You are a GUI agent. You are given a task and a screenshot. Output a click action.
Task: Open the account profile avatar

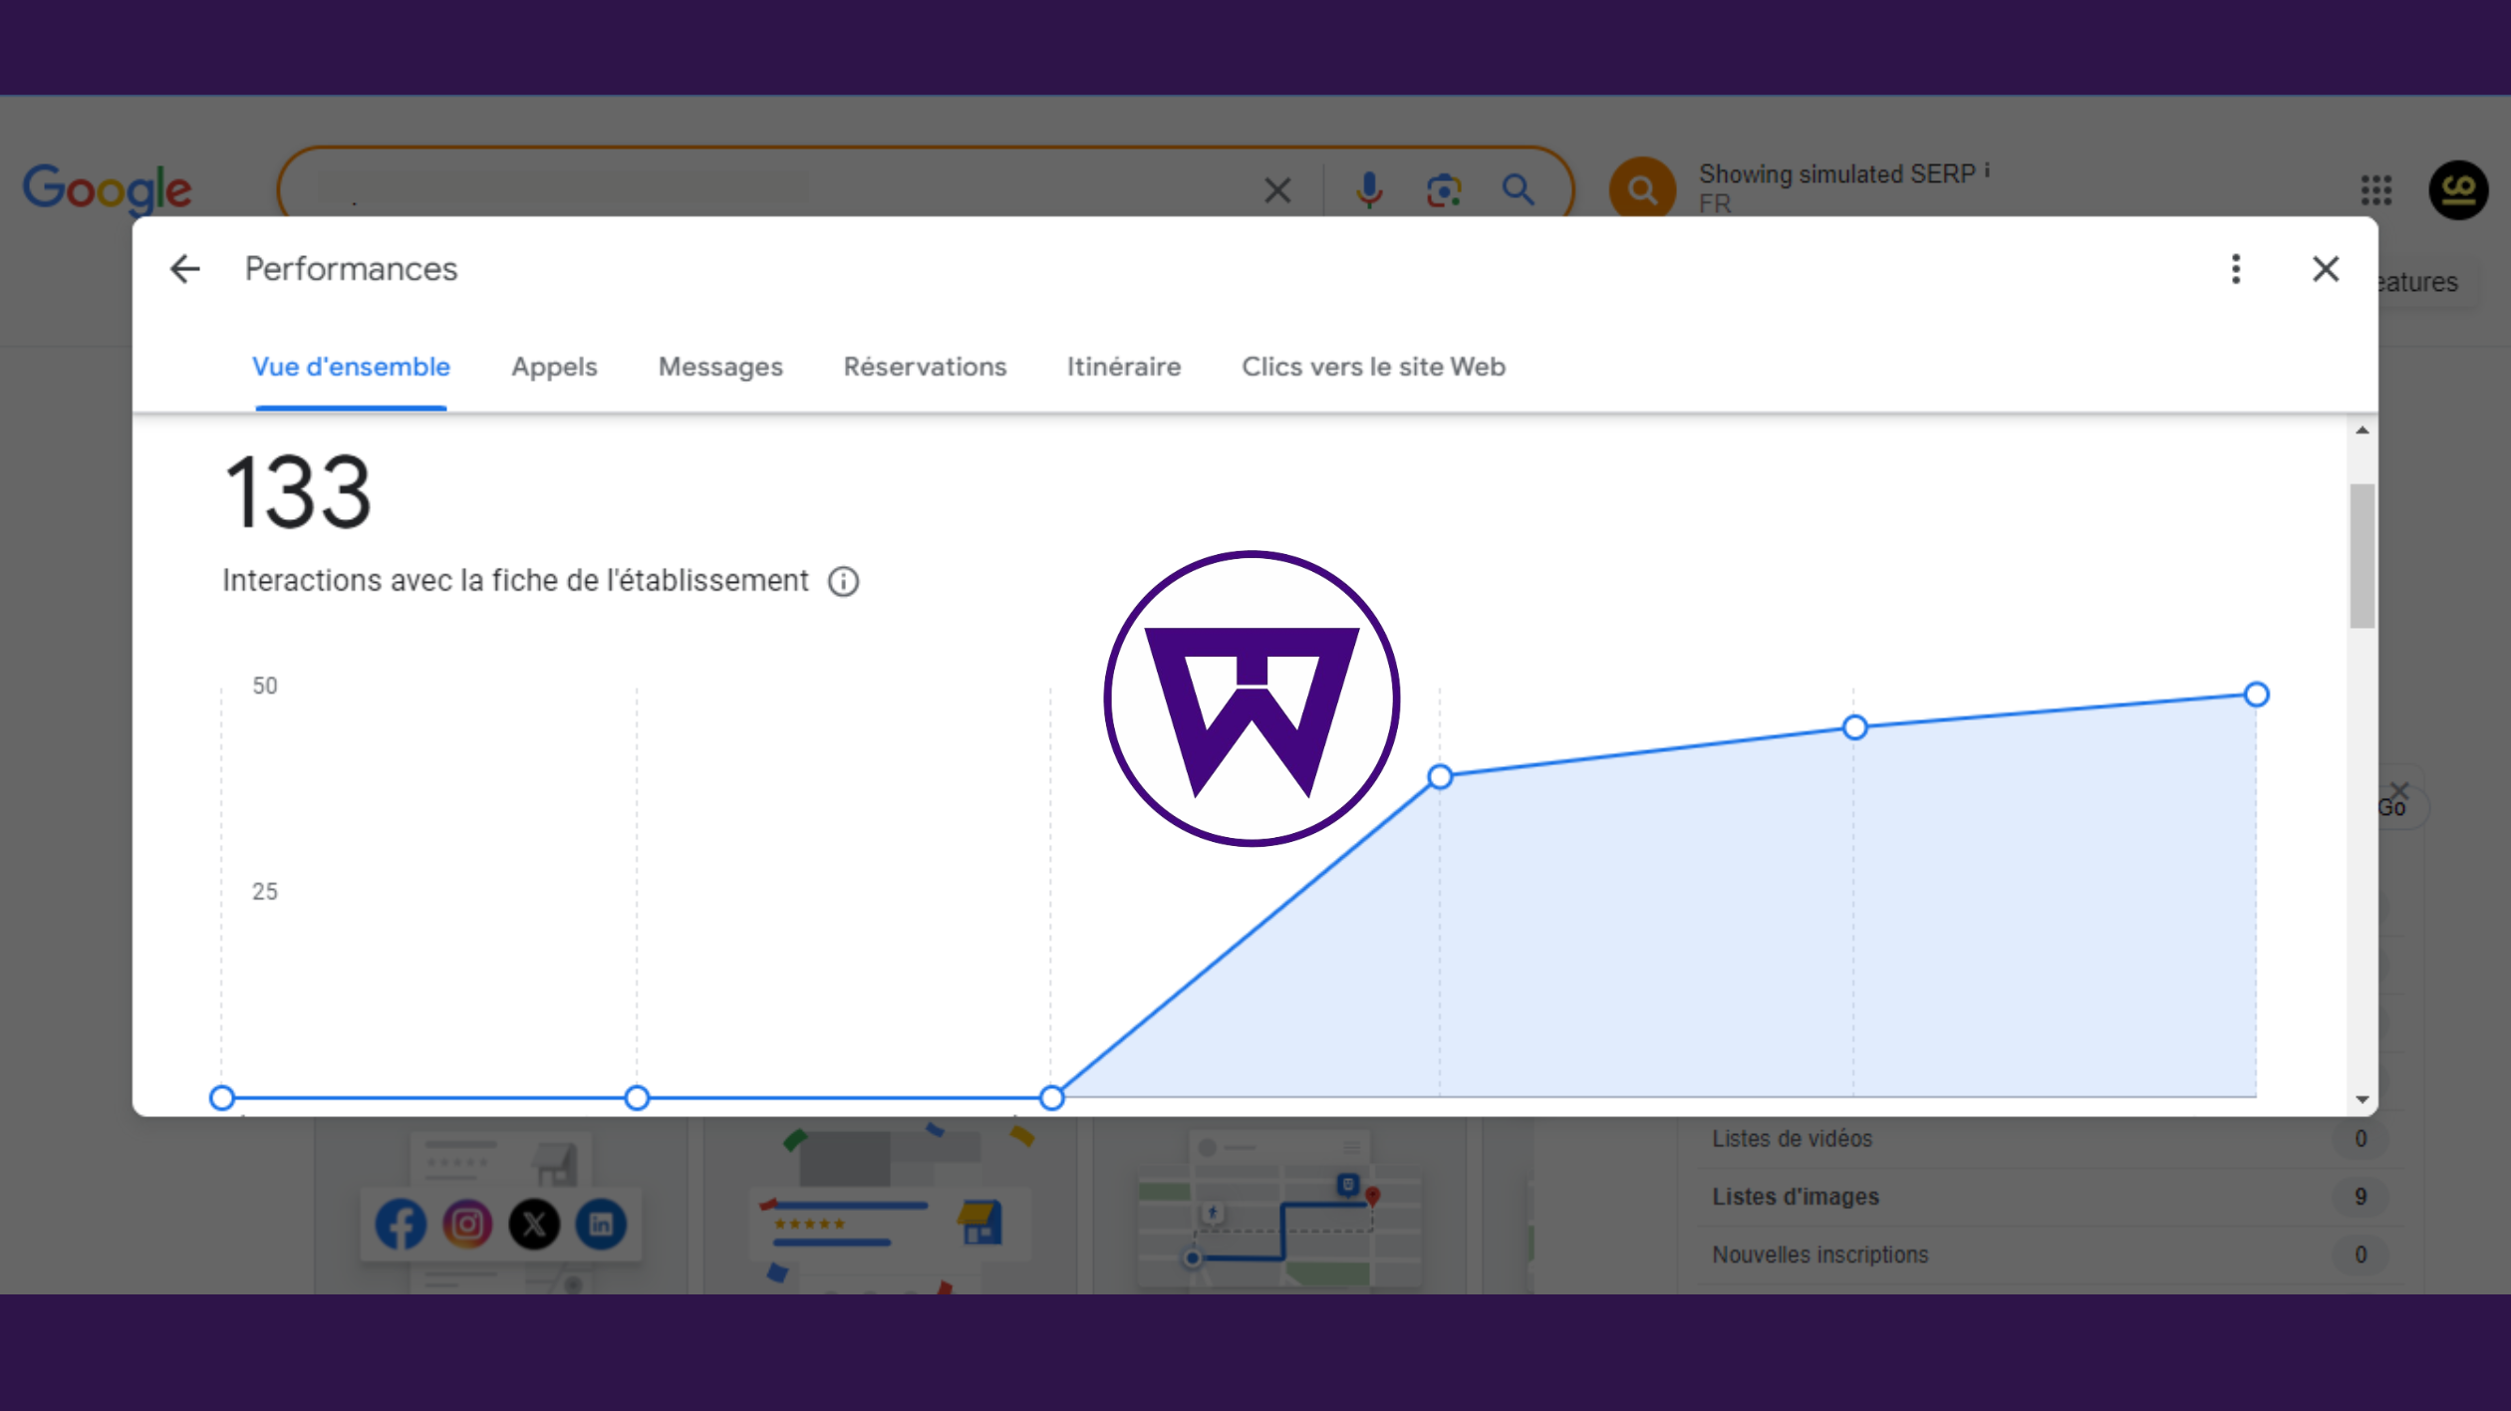click(2458, 189)
